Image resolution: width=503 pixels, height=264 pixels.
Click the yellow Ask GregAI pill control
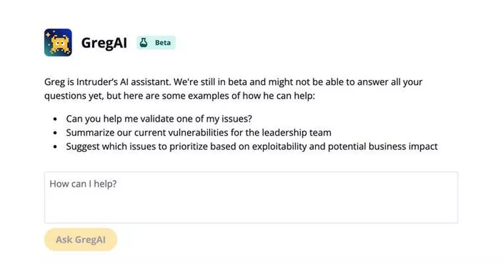coord(80,239)
